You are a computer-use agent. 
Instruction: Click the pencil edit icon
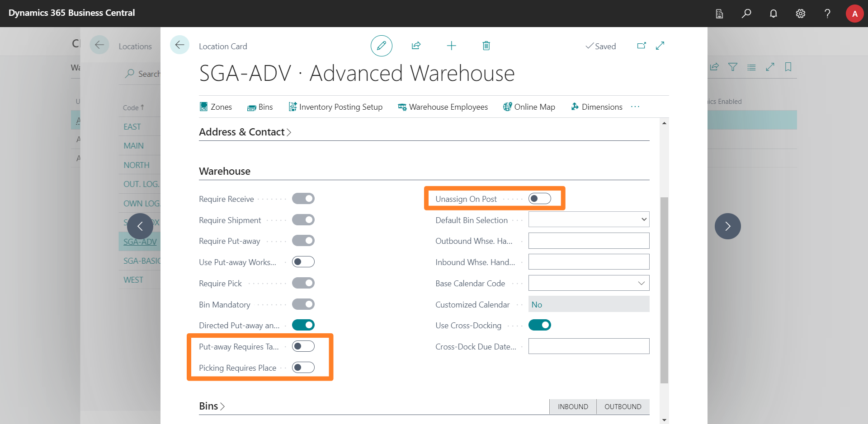coord(381,46)
